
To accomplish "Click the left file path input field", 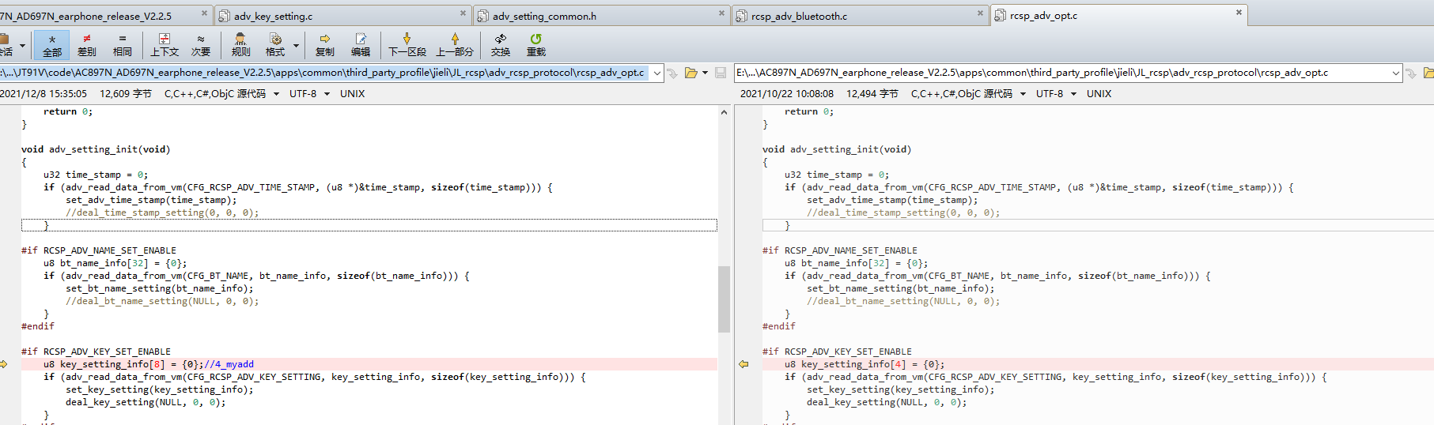I will 324,73.
